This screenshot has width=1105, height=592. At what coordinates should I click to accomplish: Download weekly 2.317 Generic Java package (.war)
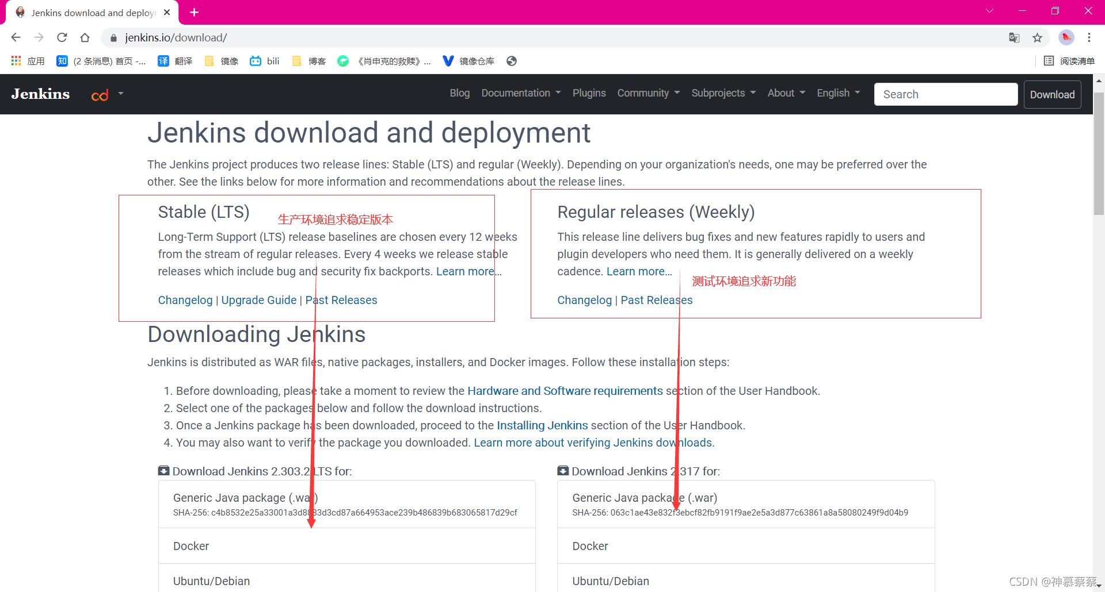pyautogui.click(x=746, y=504)
